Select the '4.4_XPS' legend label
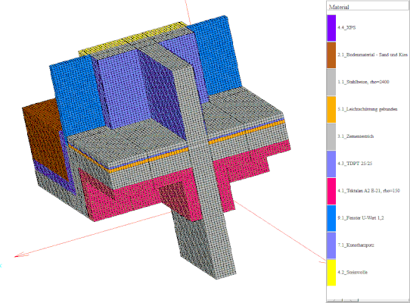 pyautogui.click(x=346, y=27)
